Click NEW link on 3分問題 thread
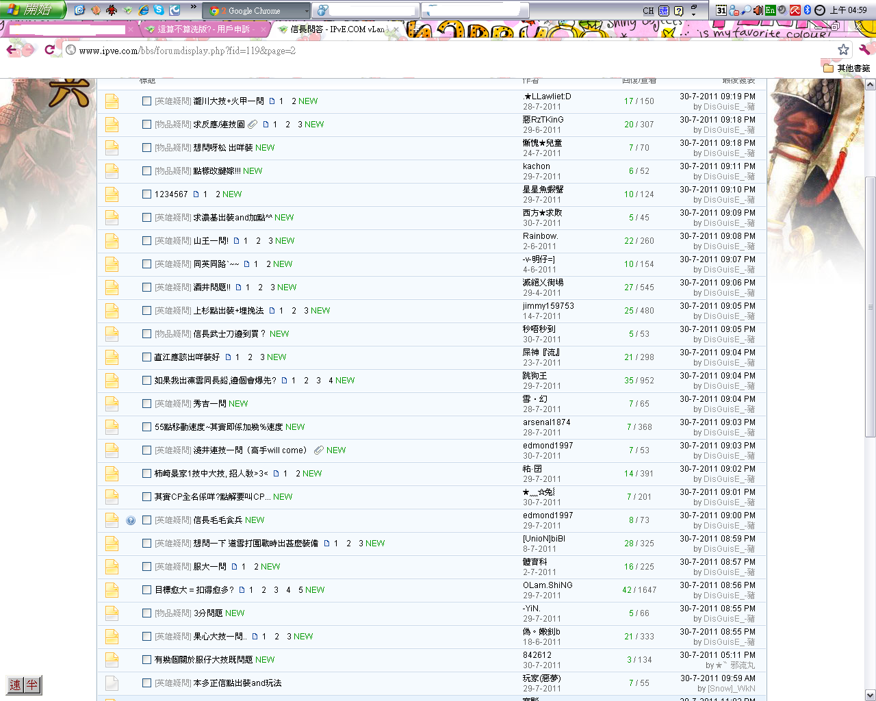 point(235,613)
